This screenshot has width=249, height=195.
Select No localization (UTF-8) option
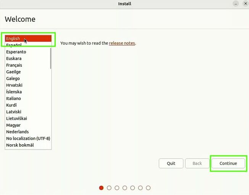click(28, 139)
